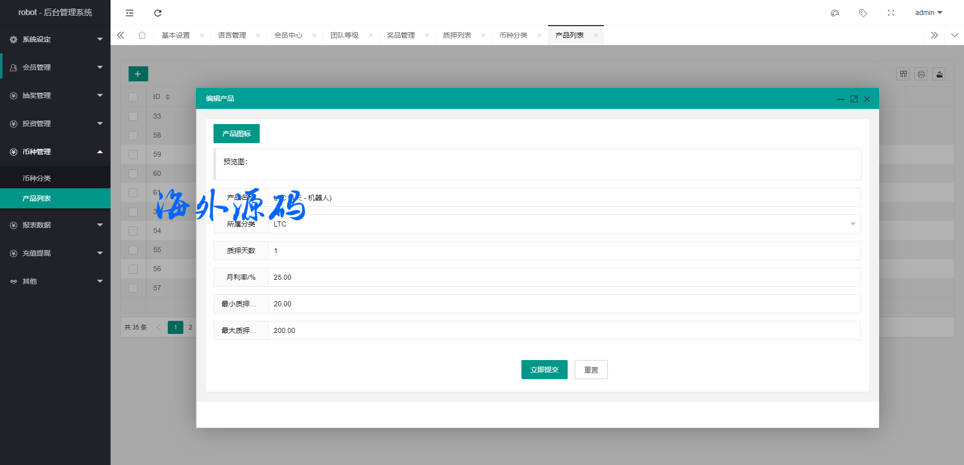Switch to the 质押列表 tab
This screenshot has height=465, width=964.
tap(457, 35)
